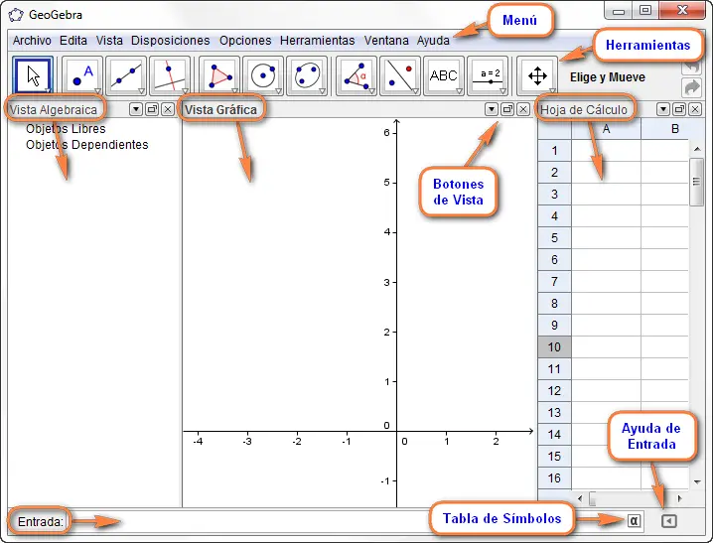The image size is (713, 543).
Task: Select the move graphics view tool
Action: (537, 75)
